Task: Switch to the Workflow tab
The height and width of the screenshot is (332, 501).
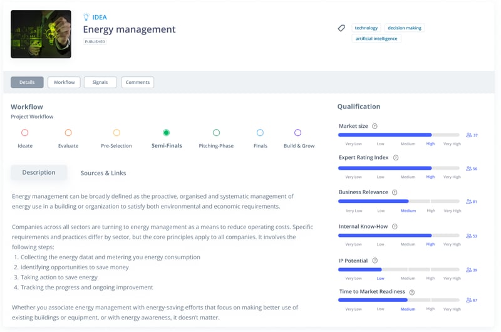Action: pyautogui.click(x=64, y=82)
